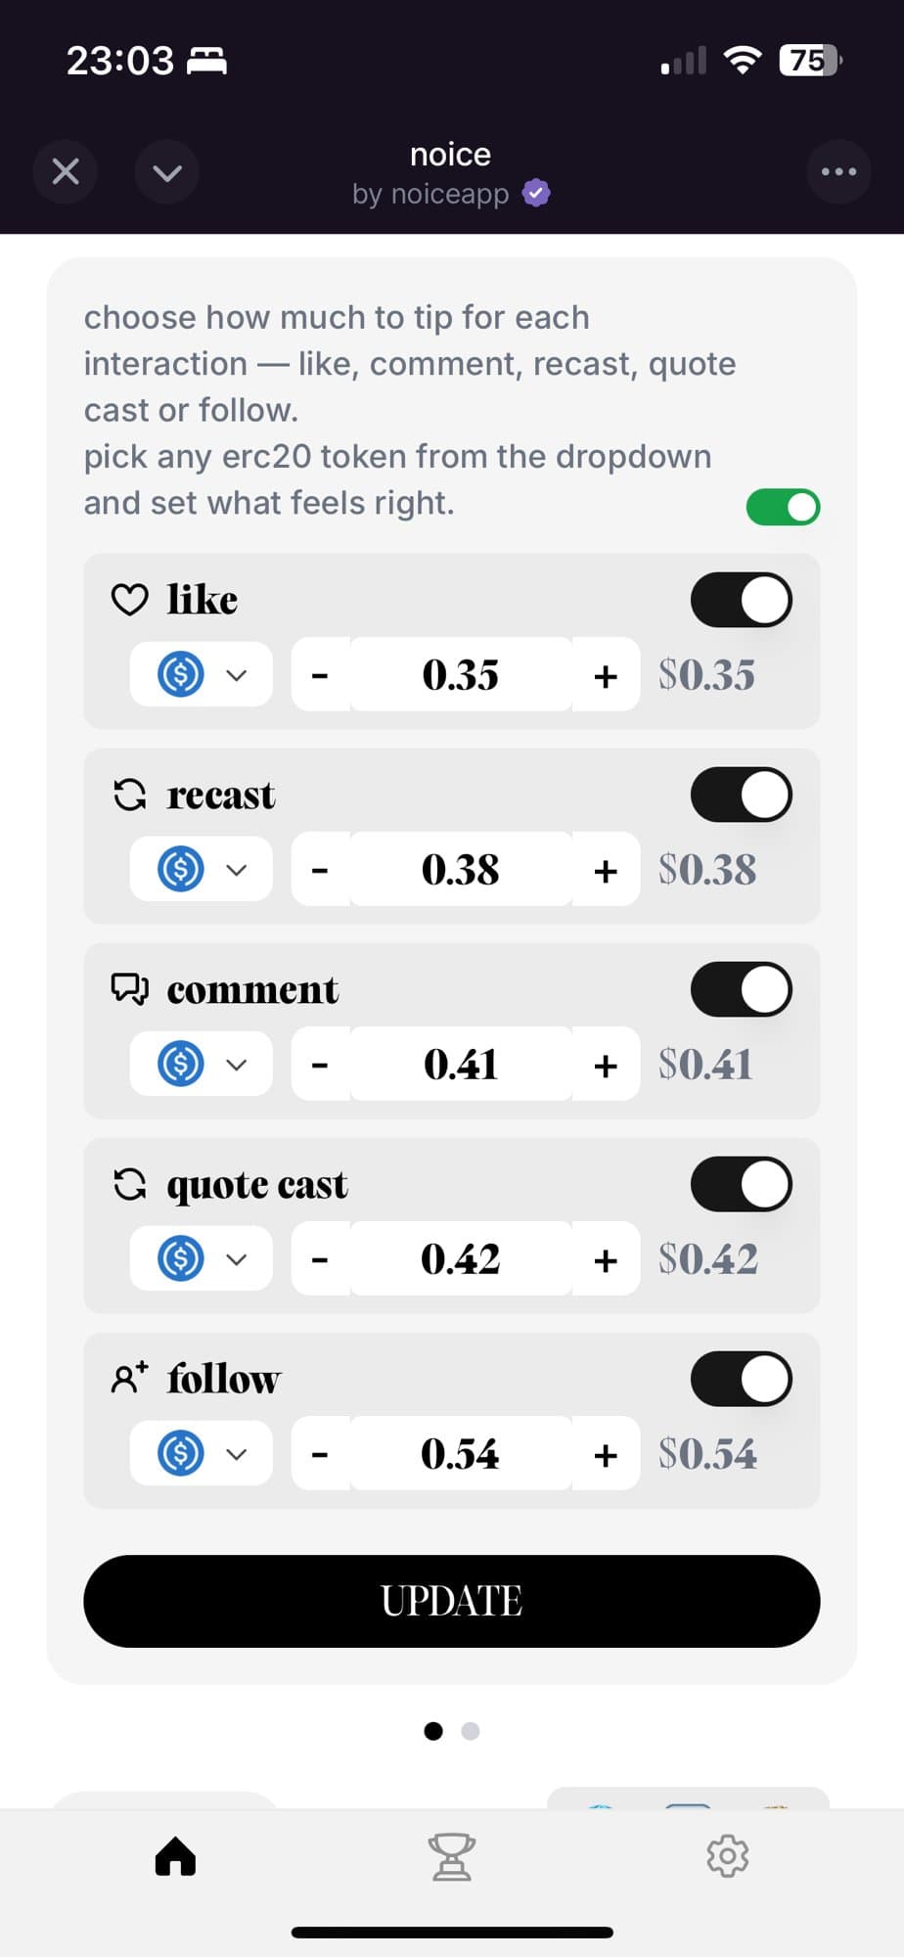Viewport: 904px width, 1957px height.
Task: Select the second page indicator dot
Action: (x=471, y=1731)
